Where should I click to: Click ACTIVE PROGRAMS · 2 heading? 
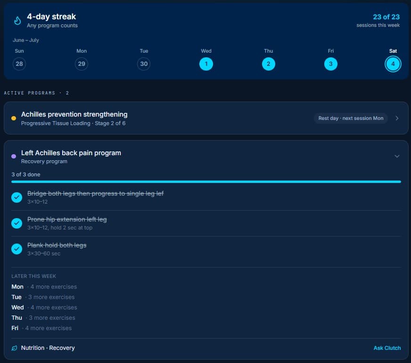[36, 93]
